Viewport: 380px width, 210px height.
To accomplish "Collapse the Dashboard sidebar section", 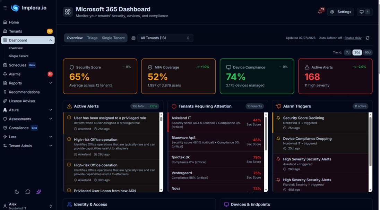I will [x=51, y=40].
